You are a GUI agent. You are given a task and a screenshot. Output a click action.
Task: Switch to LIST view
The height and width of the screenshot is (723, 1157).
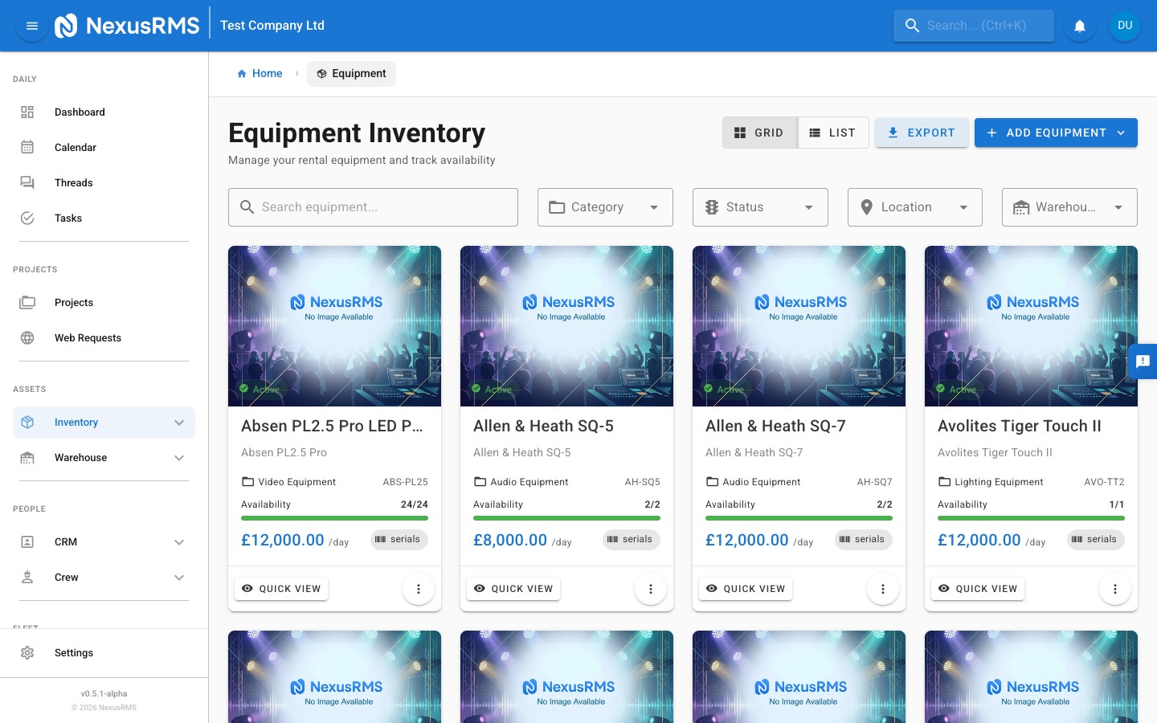(x=833, y=133)
